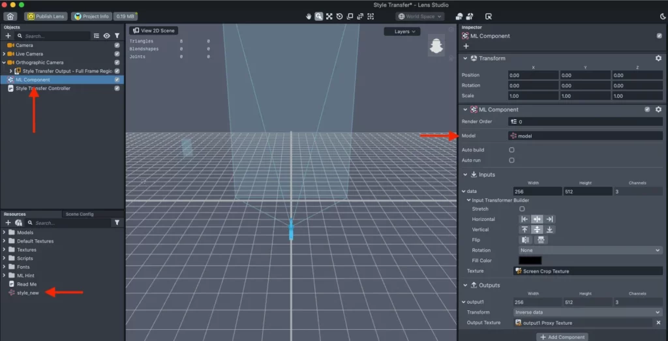Screen dimensions: 668x341
Task: Pick the Rotate tool in toolbar
Action: point(339,16)
